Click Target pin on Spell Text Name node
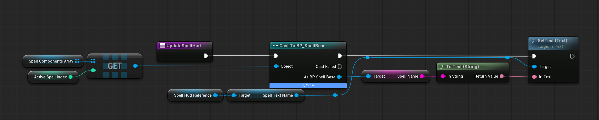 [234, 95]
